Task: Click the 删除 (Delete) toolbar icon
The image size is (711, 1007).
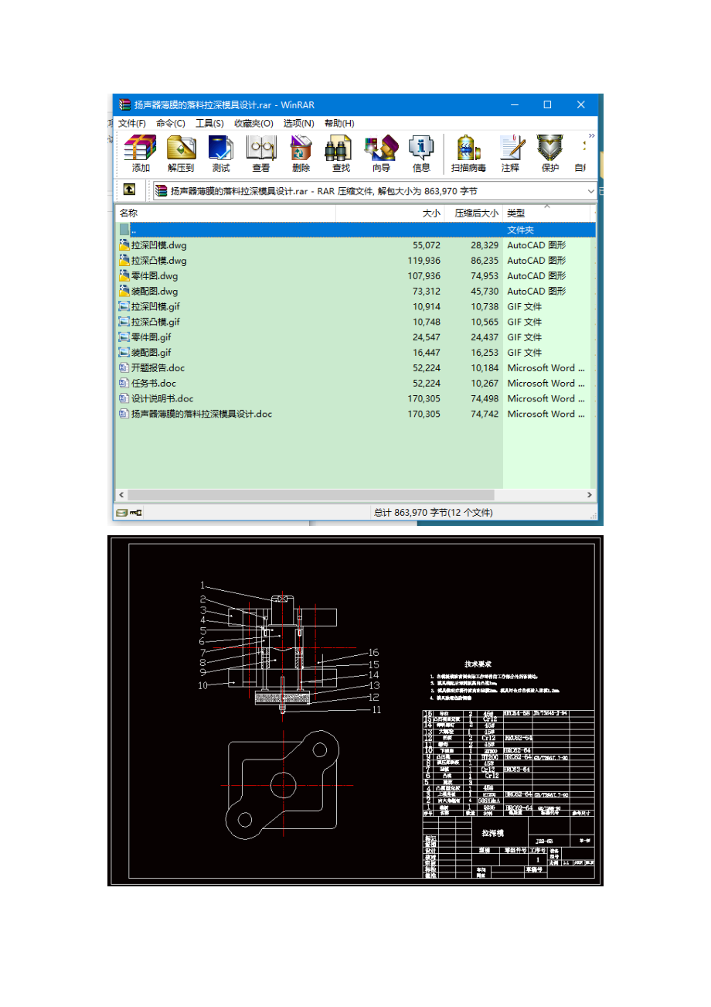Action: pos(301,154)
